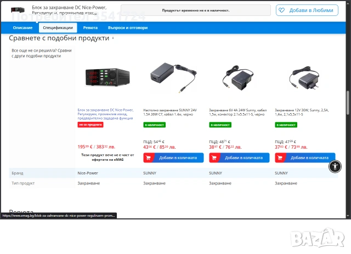Viewport: 351px width, 254px height.
Task: Select the Спецификации tab
Action: point(58,28)
